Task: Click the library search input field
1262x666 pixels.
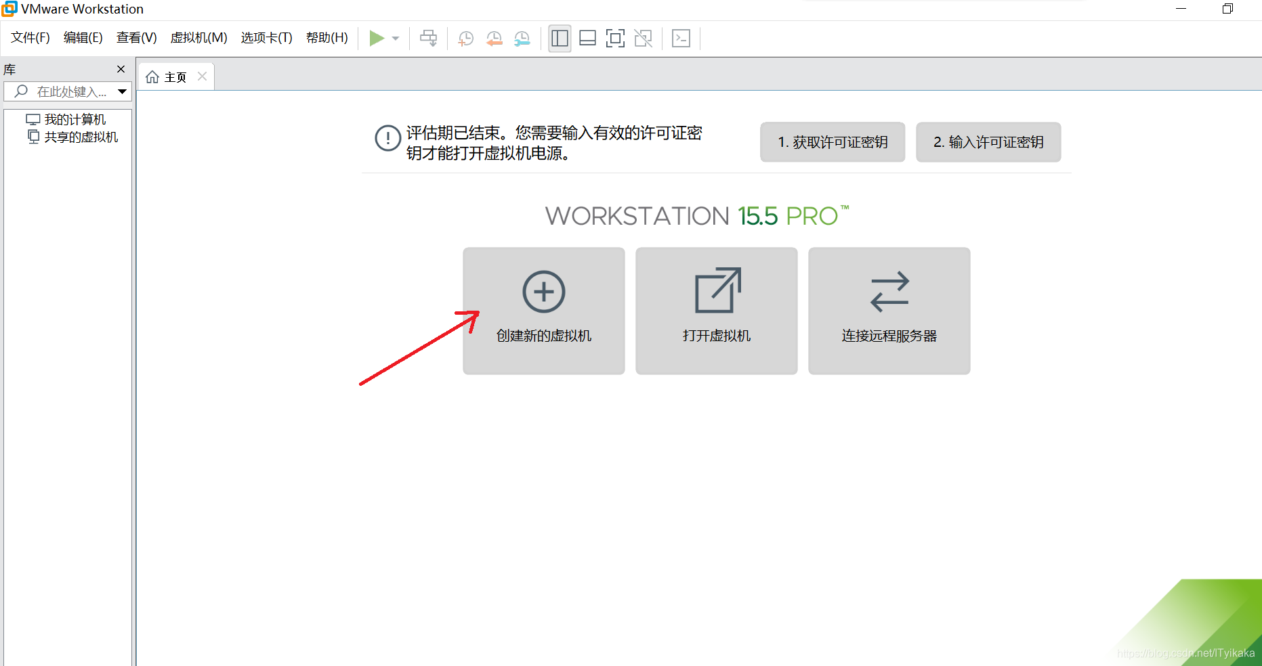Action: point(68,91)
